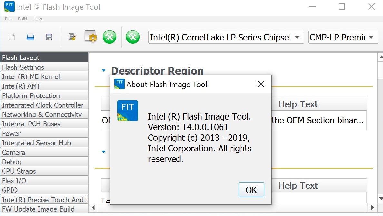The width and height of the screenshot is (383, 216).
Task: Select the GPIO tab
Action: pyautogui.click(x=44, y=190)
